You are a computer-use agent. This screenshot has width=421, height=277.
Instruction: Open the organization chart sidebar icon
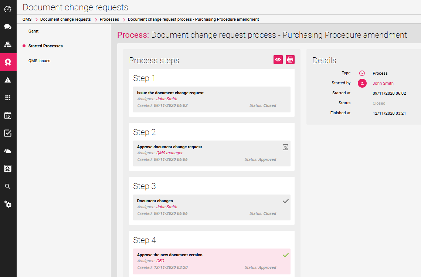(8, 44)
